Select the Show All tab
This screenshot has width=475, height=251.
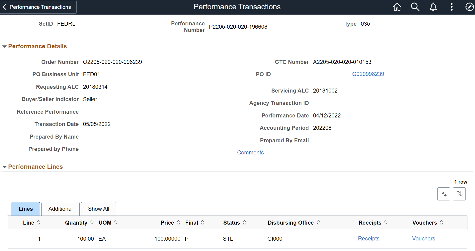tap(98, 209)
